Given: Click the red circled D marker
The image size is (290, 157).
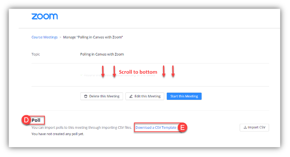Looking at the screenshot, I should coord(26,120).
